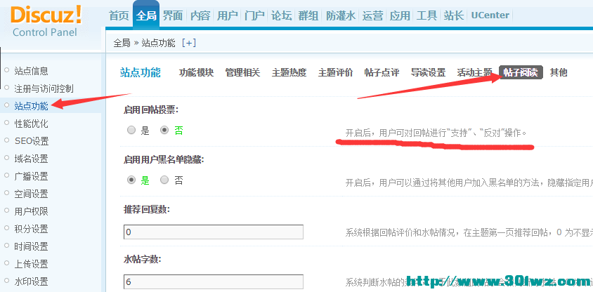Open the 用户 top menu
Screen dimensions: 593x292
[x=227, y=15]
